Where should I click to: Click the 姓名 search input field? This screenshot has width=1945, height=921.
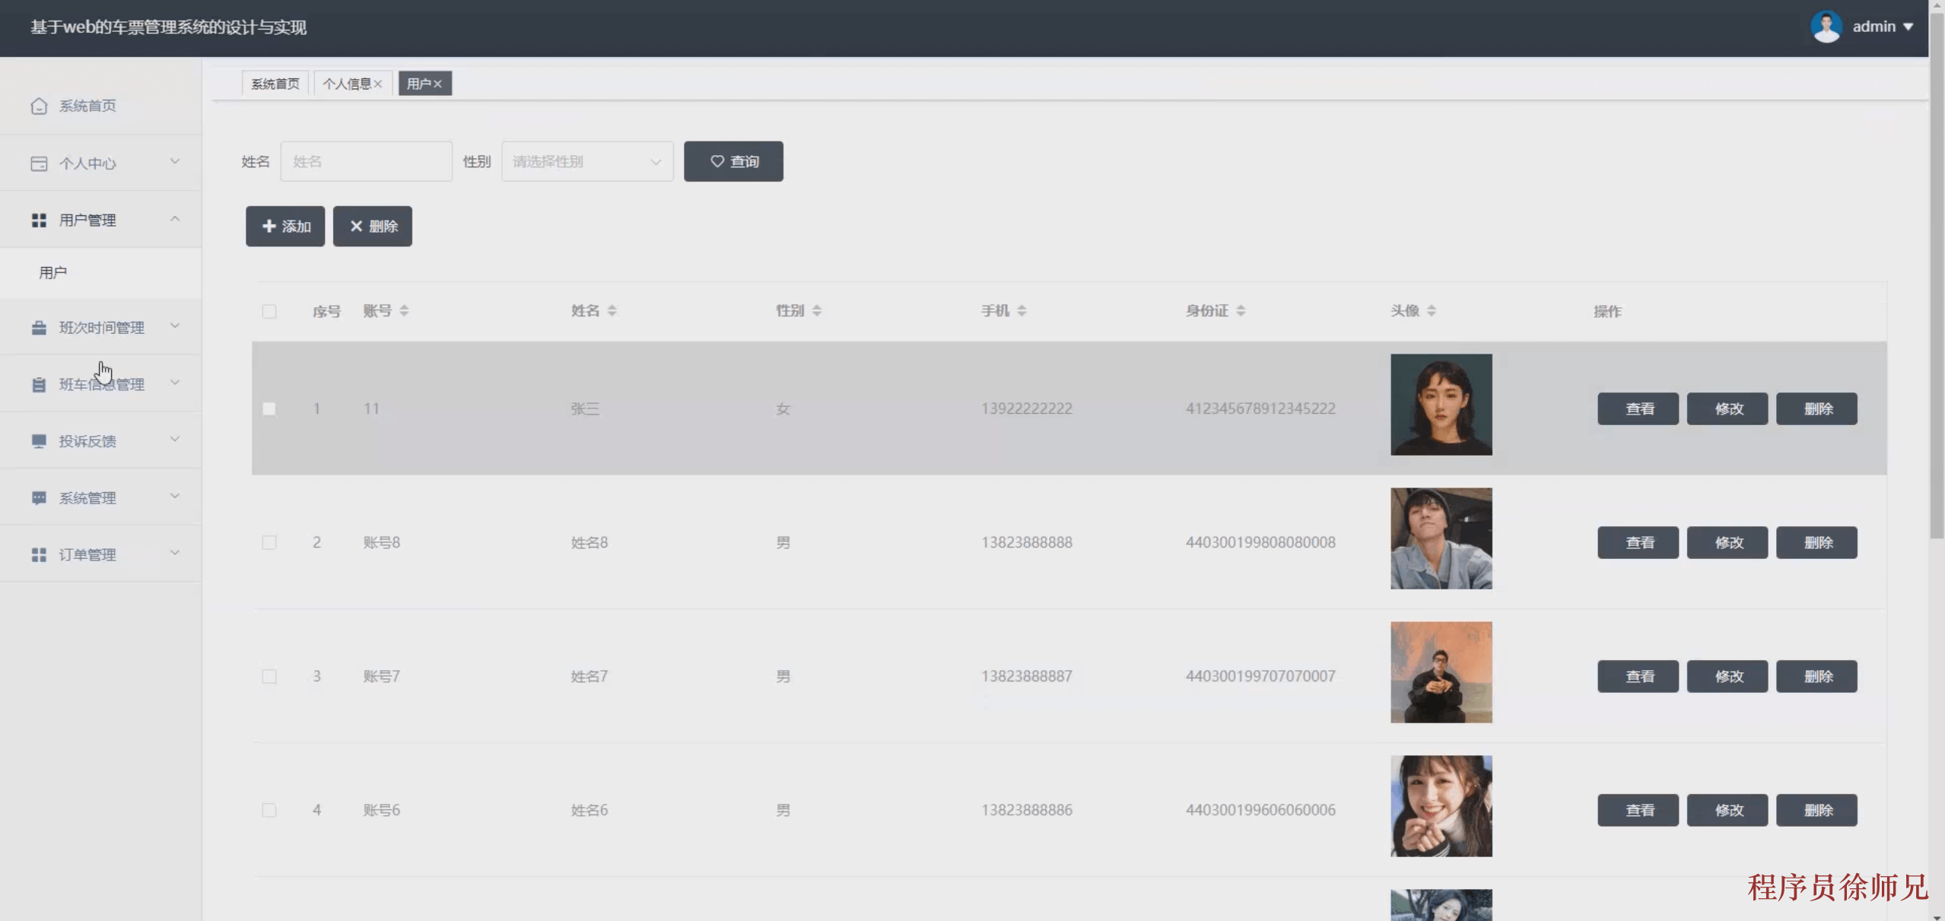click(x=367, y=161)
